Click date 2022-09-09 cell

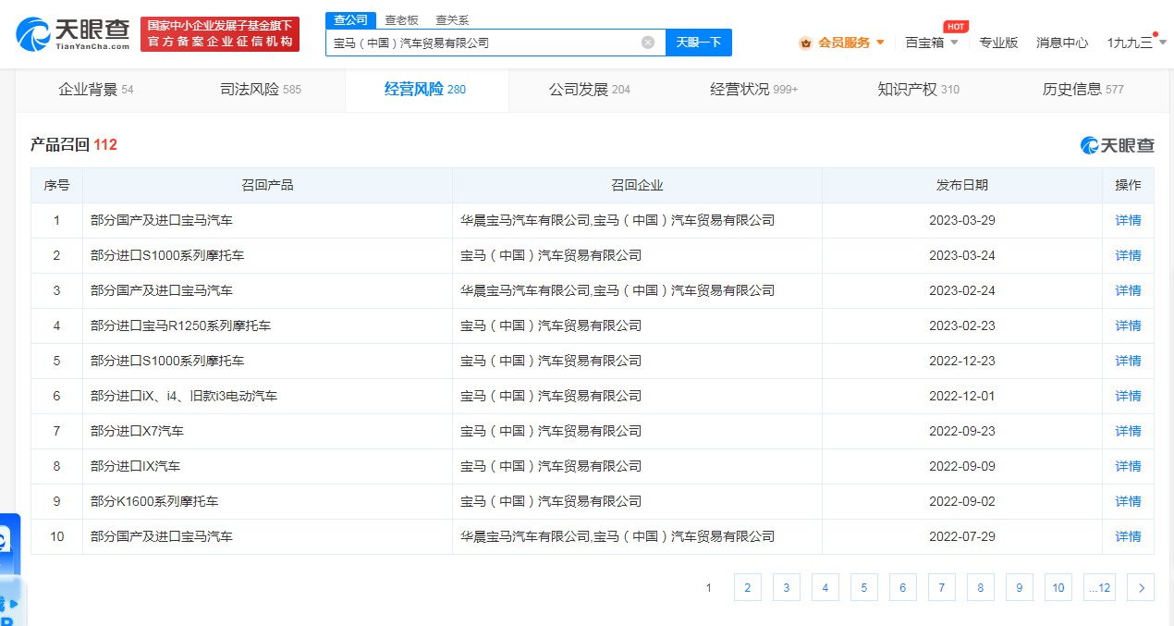pyautogui.click(x=962, y=466)
